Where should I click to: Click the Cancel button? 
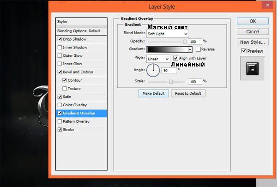coord(253,31)
